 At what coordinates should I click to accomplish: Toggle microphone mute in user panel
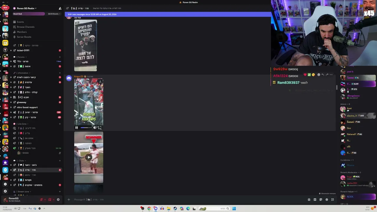pyautogui.click(x=42, y=200)
